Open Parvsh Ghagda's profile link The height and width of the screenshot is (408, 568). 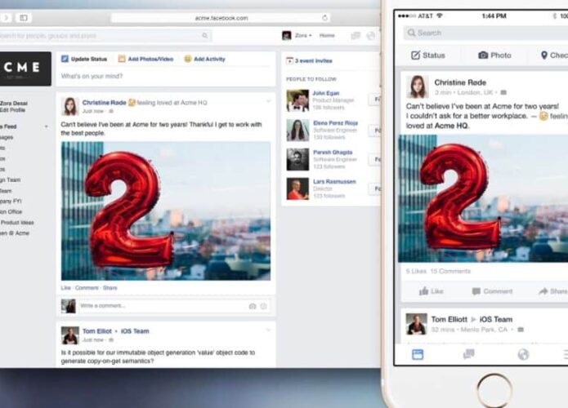click(x=333, y=153)
